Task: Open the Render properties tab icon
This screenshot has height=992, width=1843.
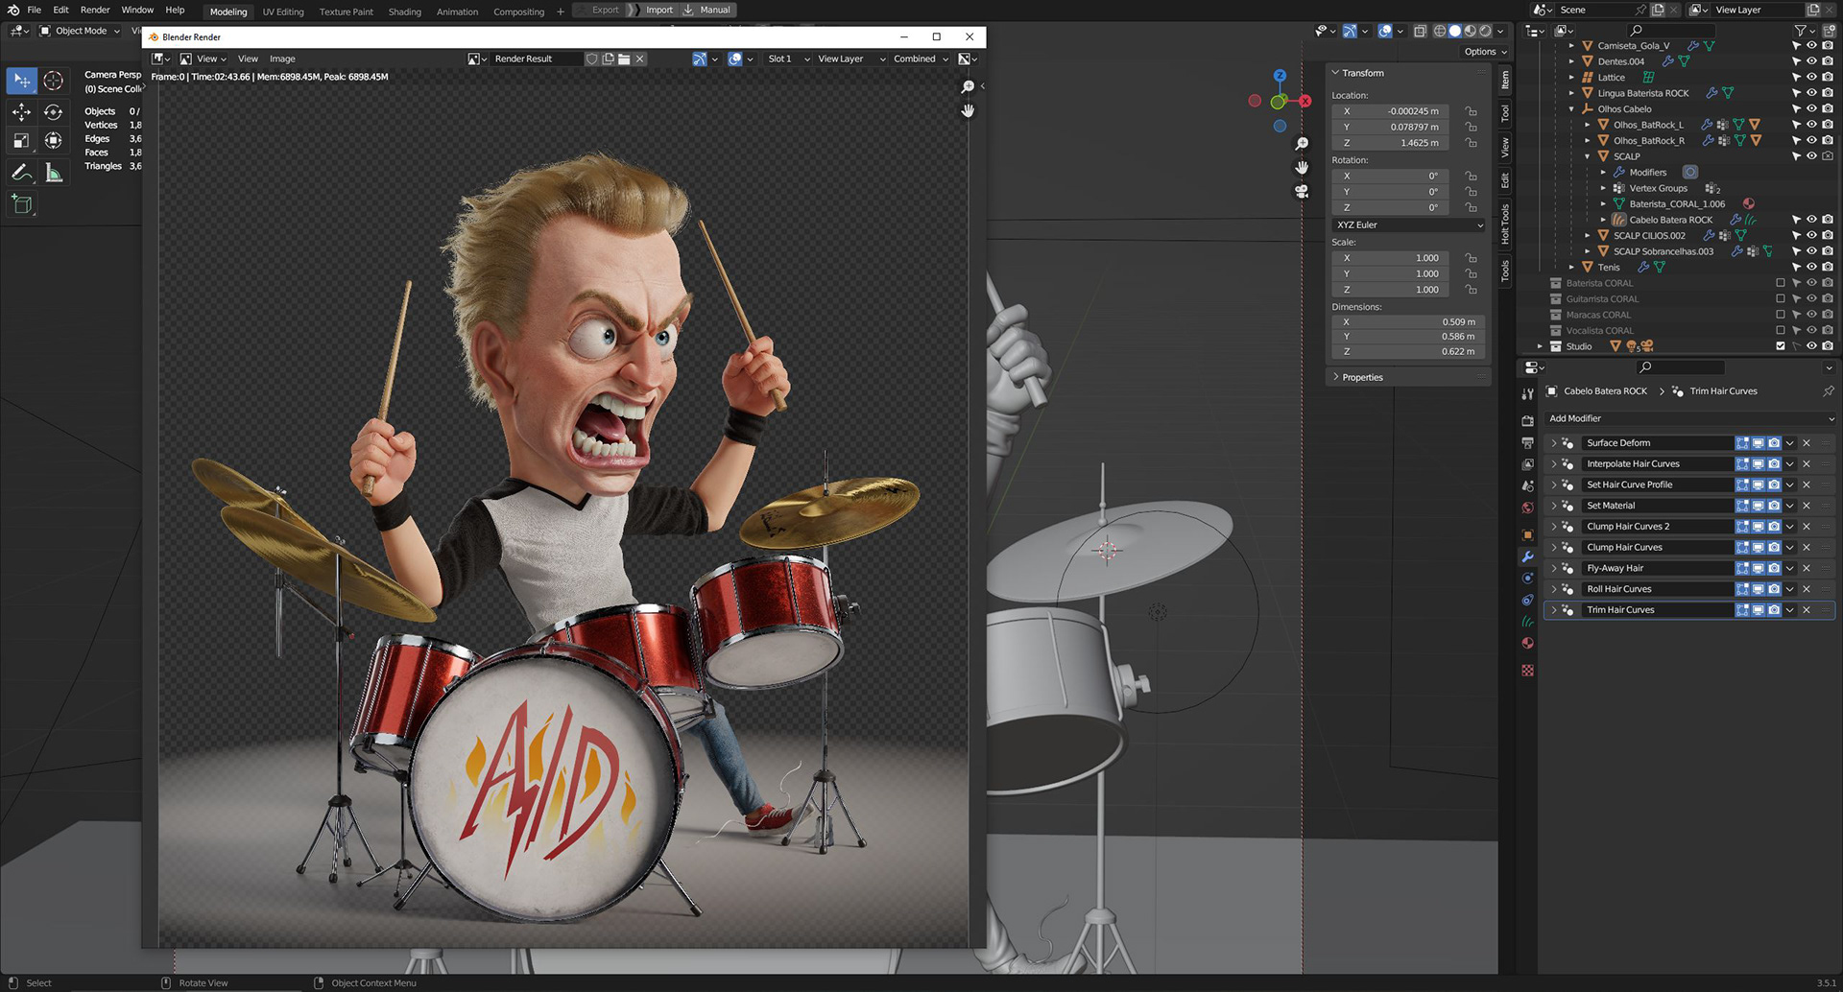Action: point(1527,421)
